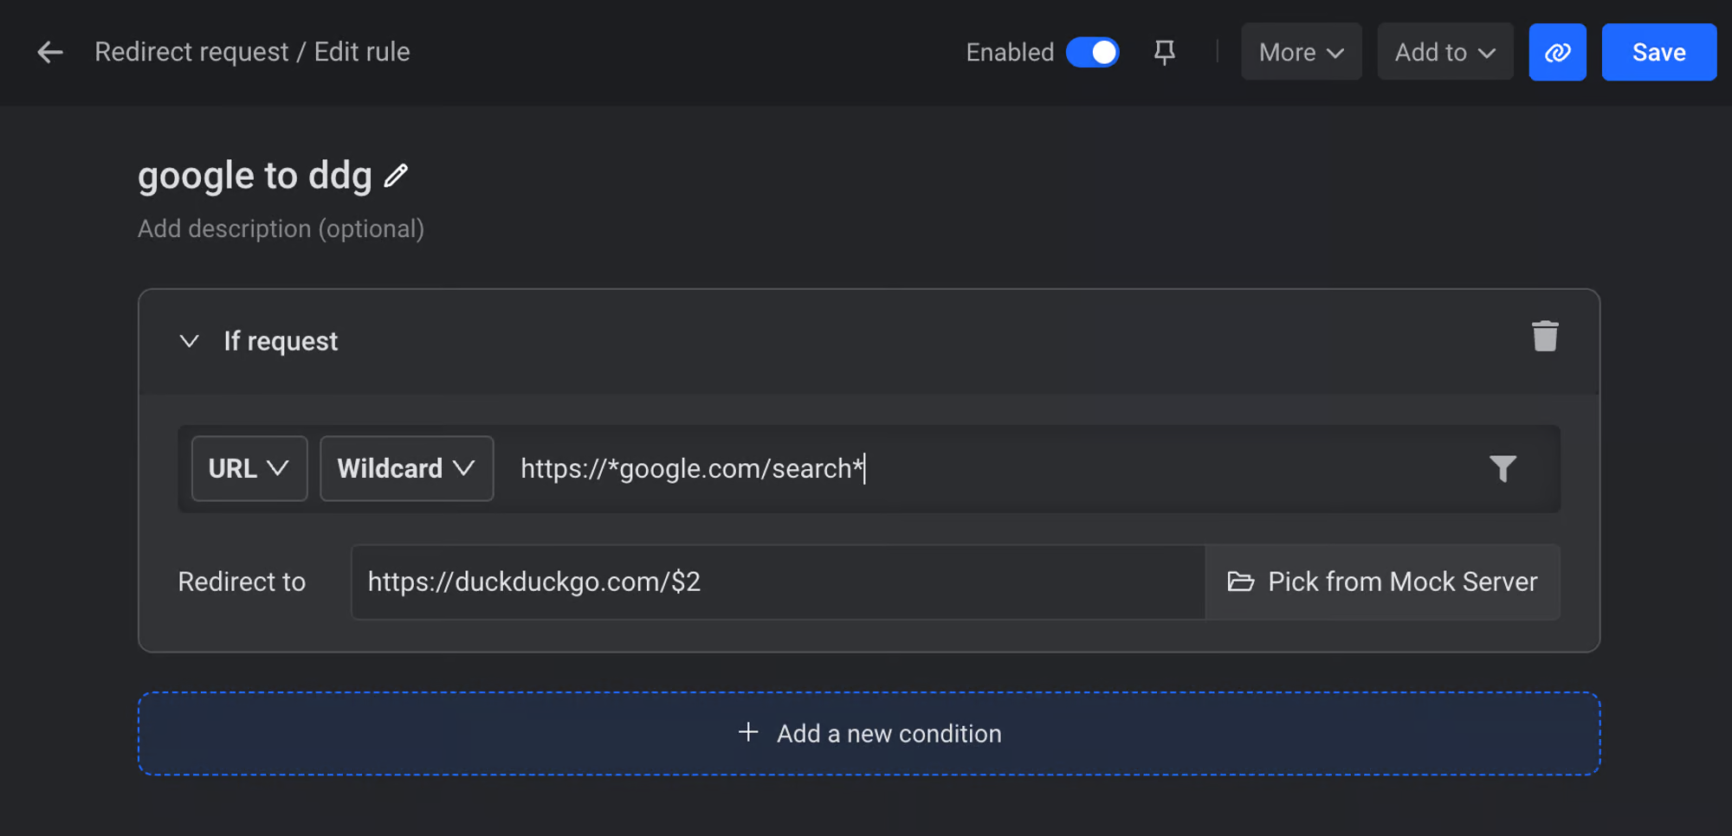
Task: Open the URL condition type dropdown
Action: click(x=249, y=468)
